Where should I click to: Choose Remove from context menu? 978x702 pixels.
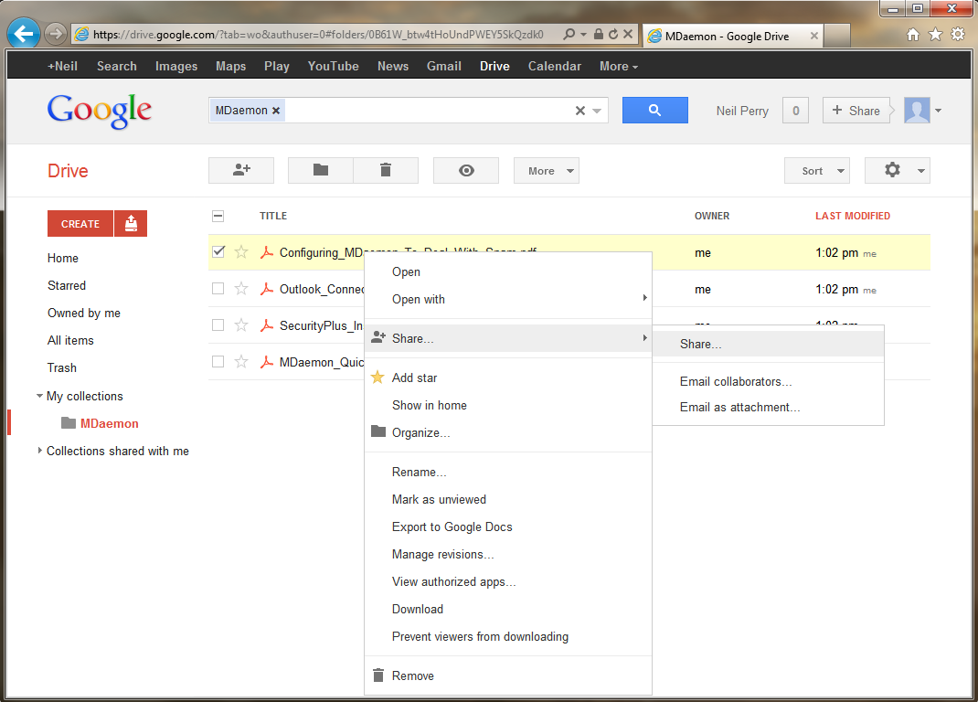(x=507, y=675)
